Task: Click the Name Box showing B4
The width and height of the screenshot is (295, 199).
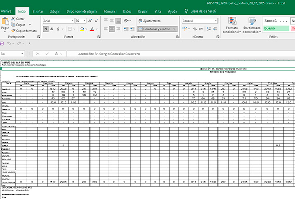Action: click(10, 54)
